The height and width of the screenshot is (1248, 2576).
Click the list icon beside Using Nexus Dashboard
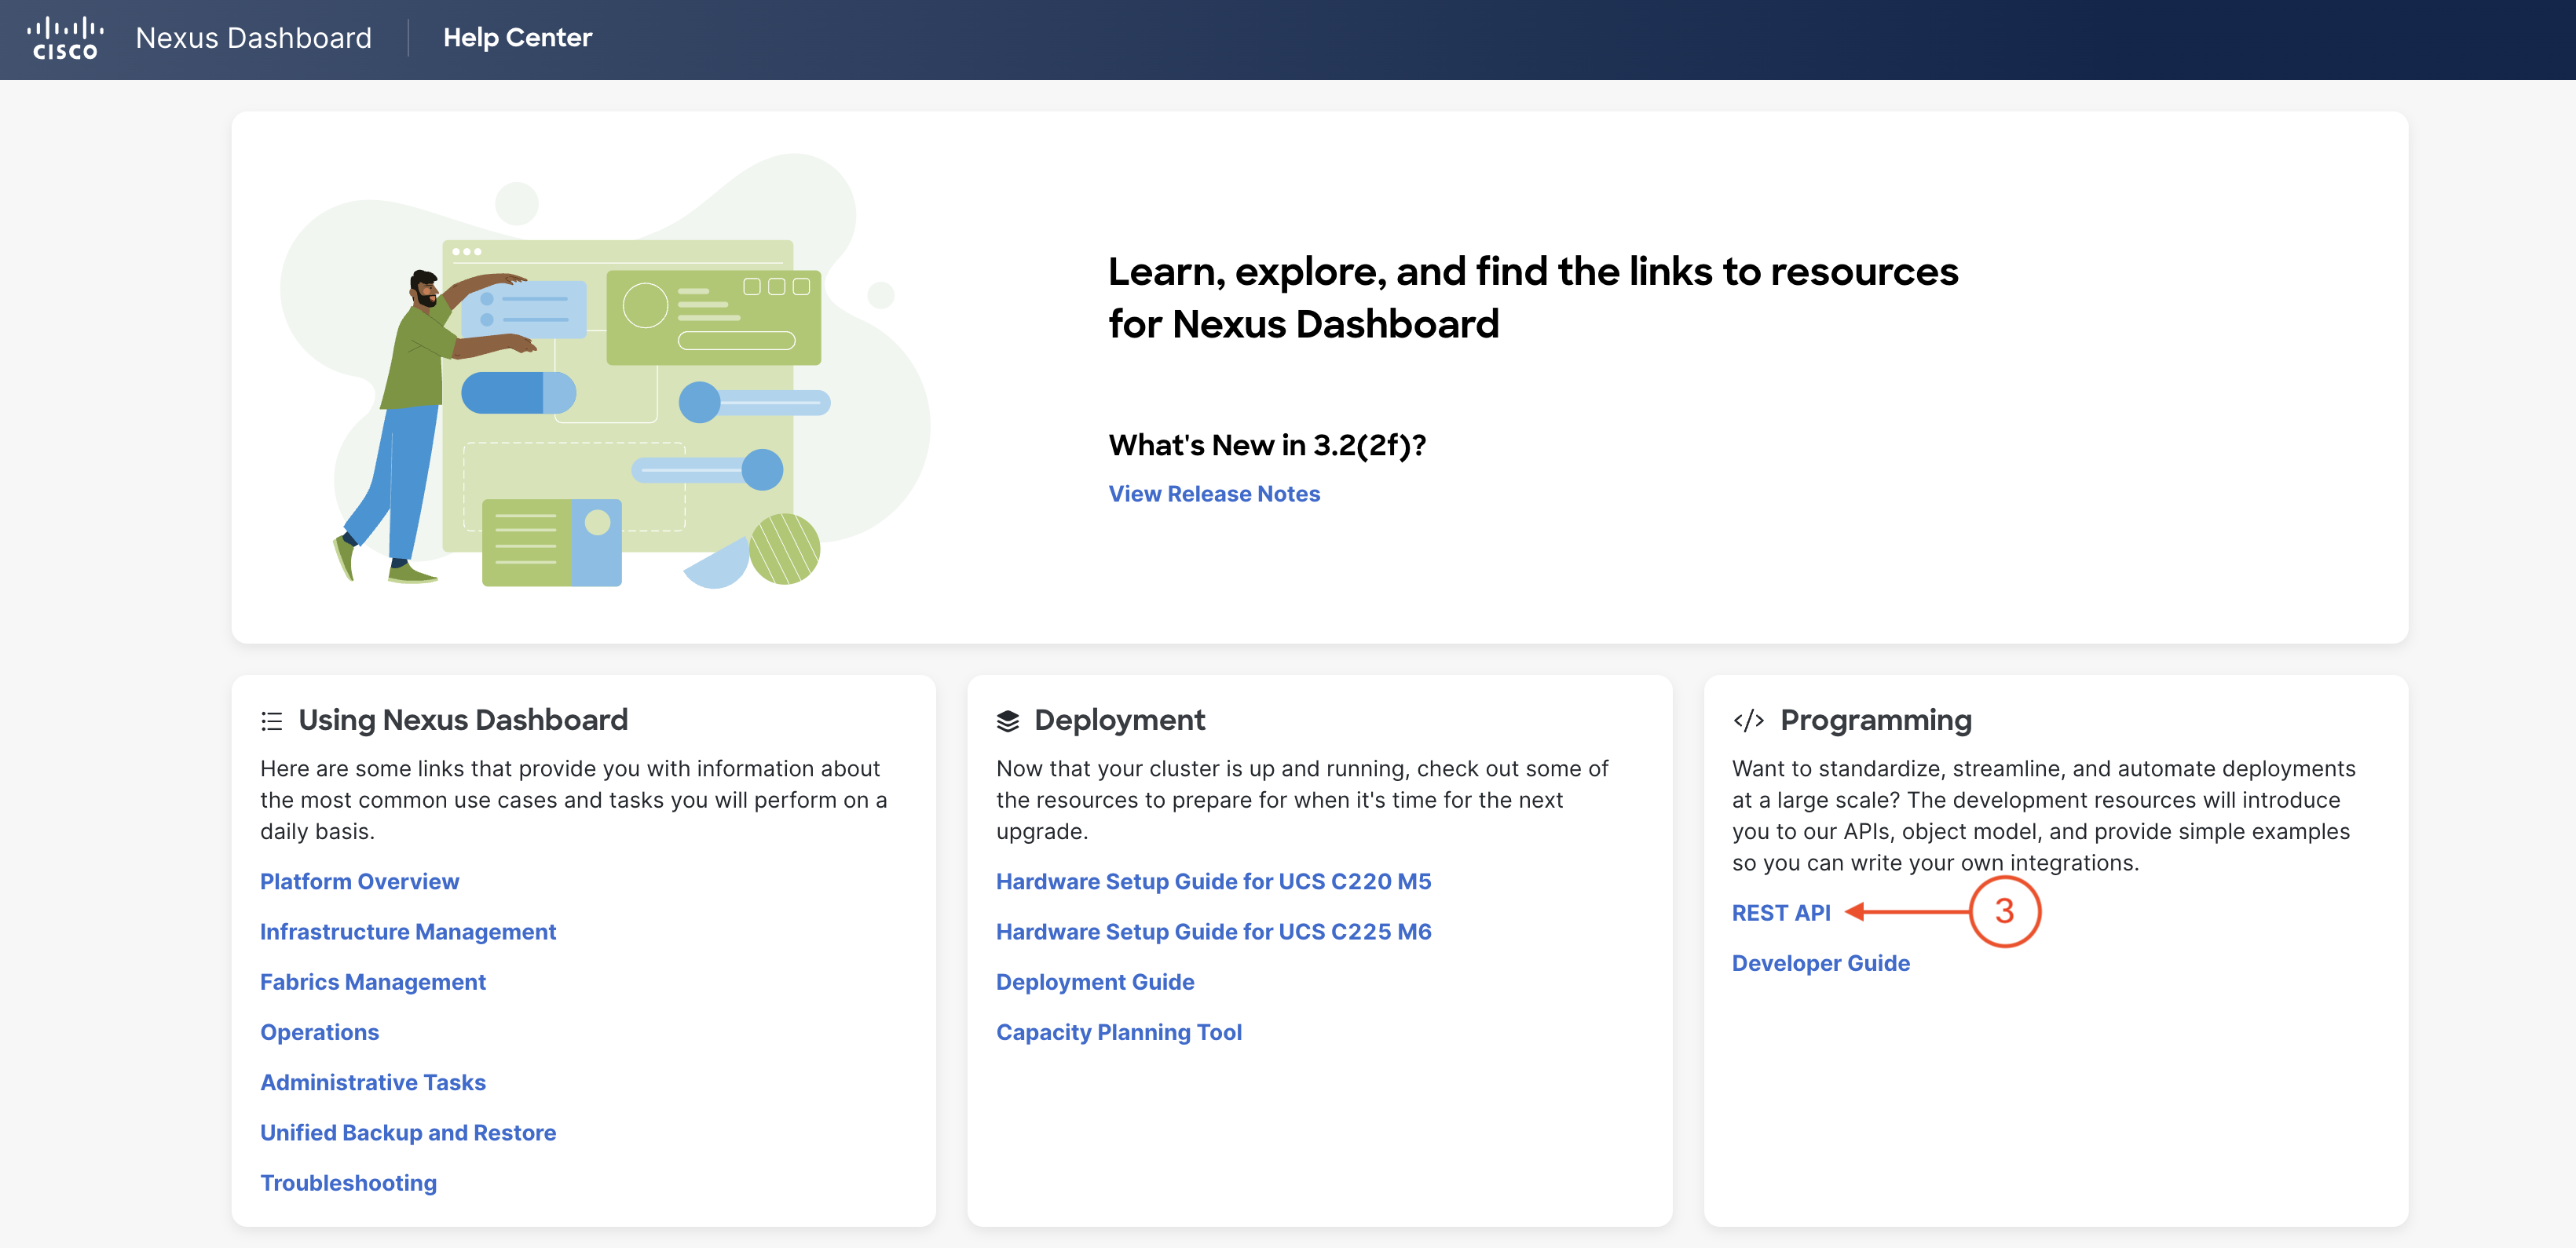tap(272, 721)
